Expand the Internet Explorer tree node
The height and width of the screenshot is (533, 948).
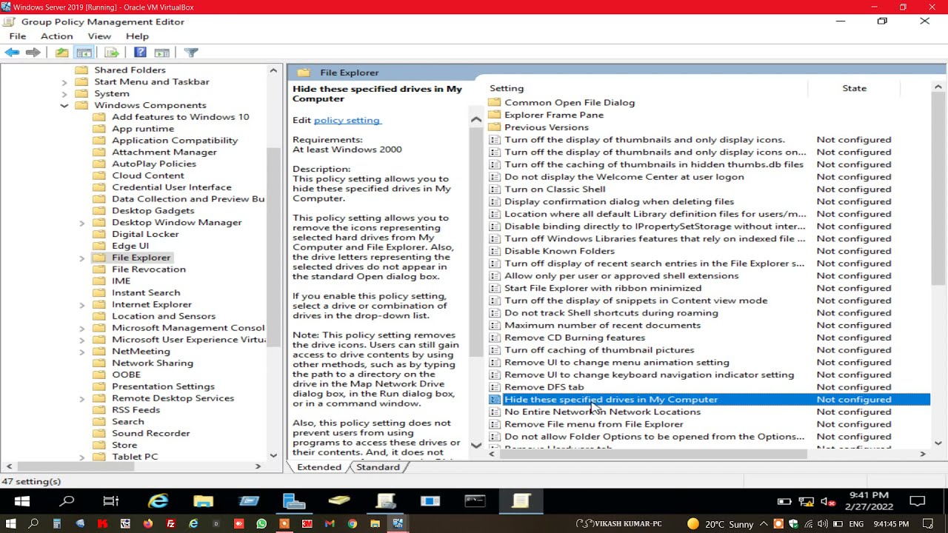coord(82,305)
